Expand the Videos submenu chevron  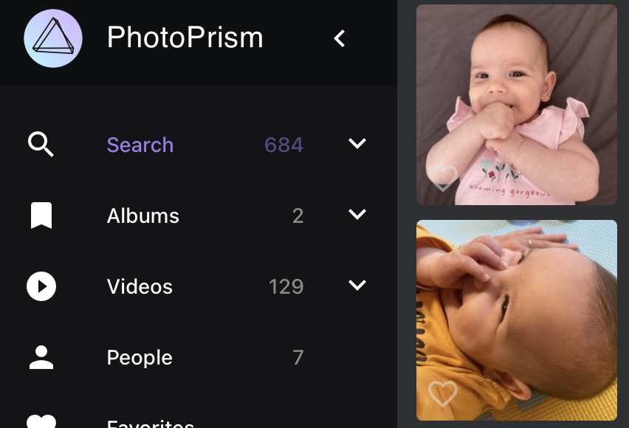(x=357, y=285)
